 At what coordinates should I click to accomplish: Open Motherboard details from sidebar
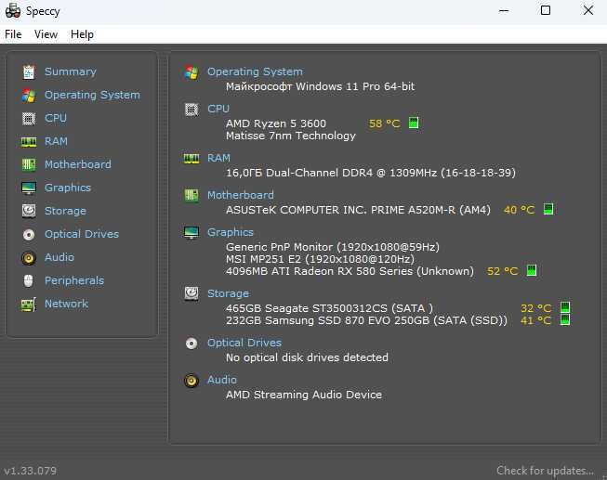[x=78, y=164]
